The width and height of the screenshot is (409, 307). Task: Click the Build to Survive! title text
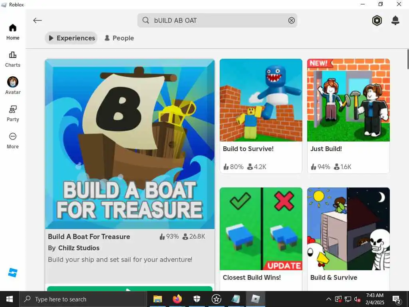[x=248, y=149]
